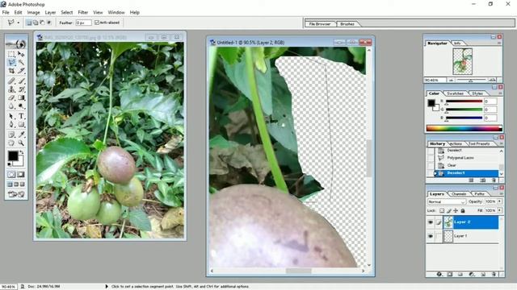Image resolution: width=517 pixels, height=290 pixels.
Task: Choose Subtract from selection mode
Action: tap(42, 23)
